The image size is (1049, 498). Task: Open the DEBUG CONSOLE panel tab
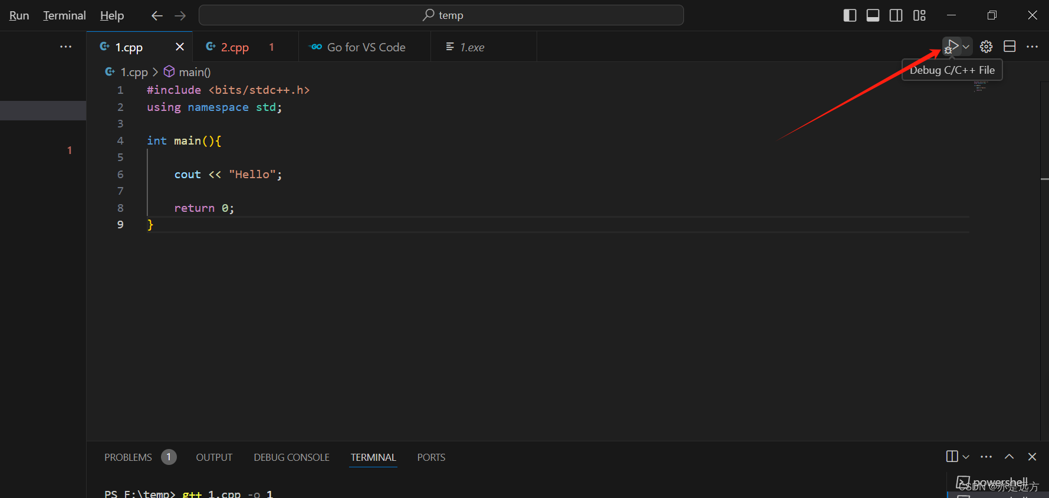point(291,457)
